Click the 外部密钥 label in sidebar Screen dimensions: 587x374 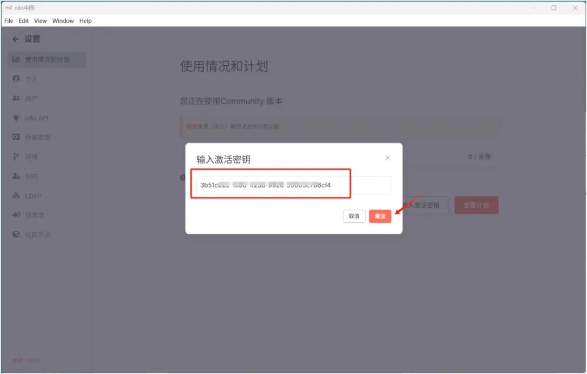pos(38,138)
